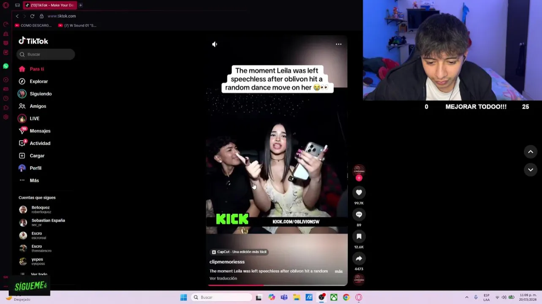This screenshot has height=304, width=542.
Task: Click the TikTok logo
Action: click(33, 41)
